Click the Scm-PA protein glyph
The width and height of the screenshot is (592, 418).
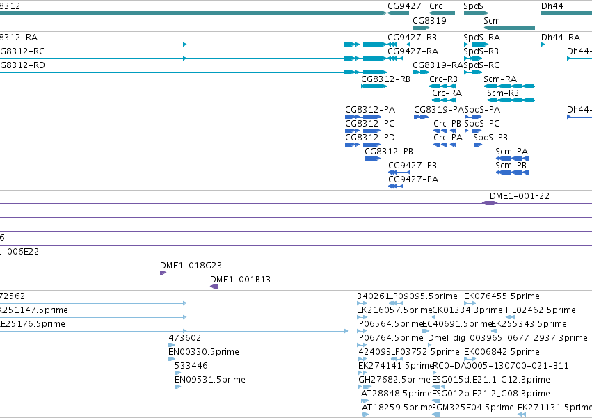[x=512, y=159]
